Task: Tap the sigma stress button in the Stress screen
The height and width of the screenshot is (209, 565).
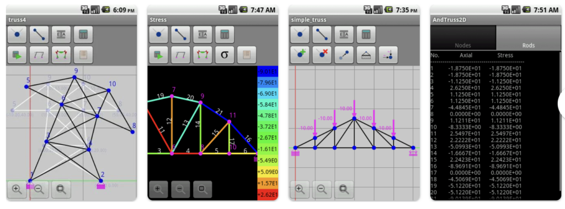Action: 225,54
